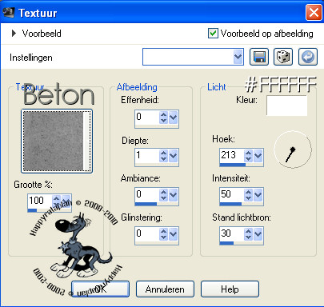Click the reset to default arrow icon
The width and height of the screenshot is (324, 307).
pyautogui.click(x=308, y=57)
